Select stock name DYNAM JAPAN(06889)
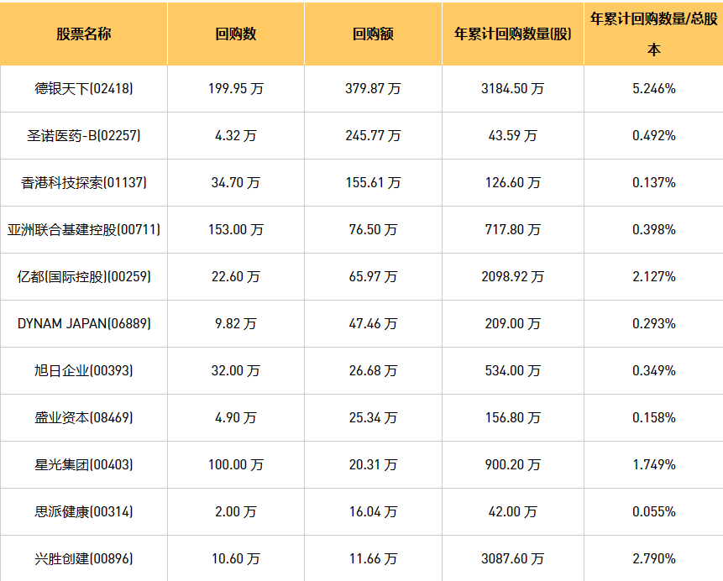The height and width of the screenshot is (581, 723). [83, 324]
